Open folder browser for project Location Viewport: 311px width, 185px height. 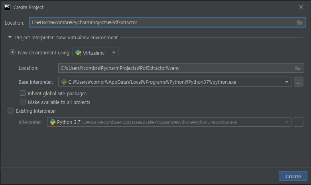pyautogui.click(x=300, y=22)
